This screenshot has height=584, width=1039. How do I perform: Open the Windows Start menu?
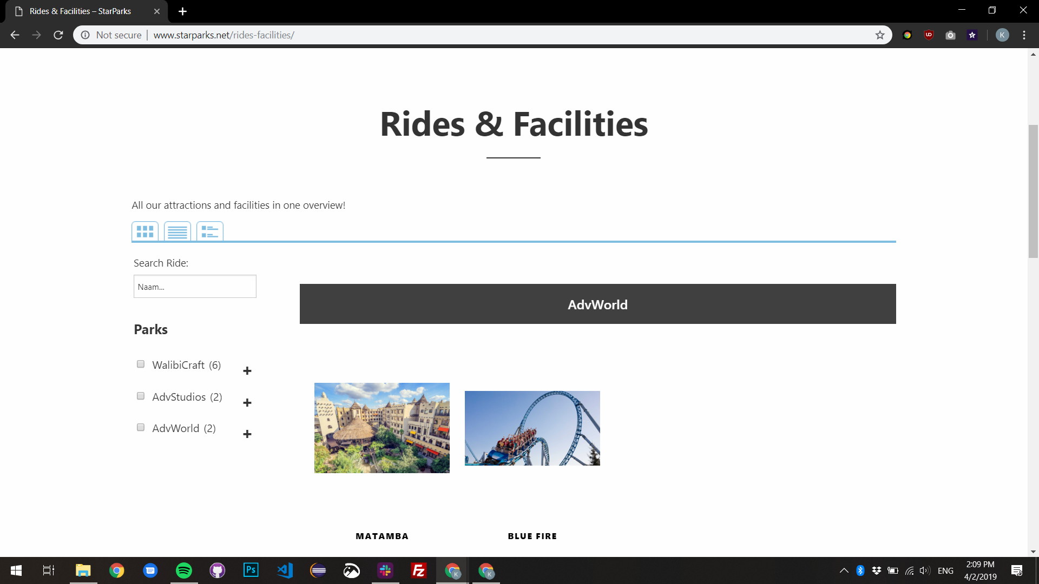pyautogui.click(x=16, y=570)
